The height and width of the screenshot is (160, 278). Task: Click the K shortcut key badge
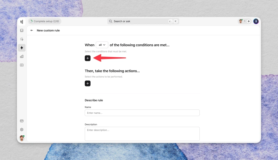click(x=176, y=21)
